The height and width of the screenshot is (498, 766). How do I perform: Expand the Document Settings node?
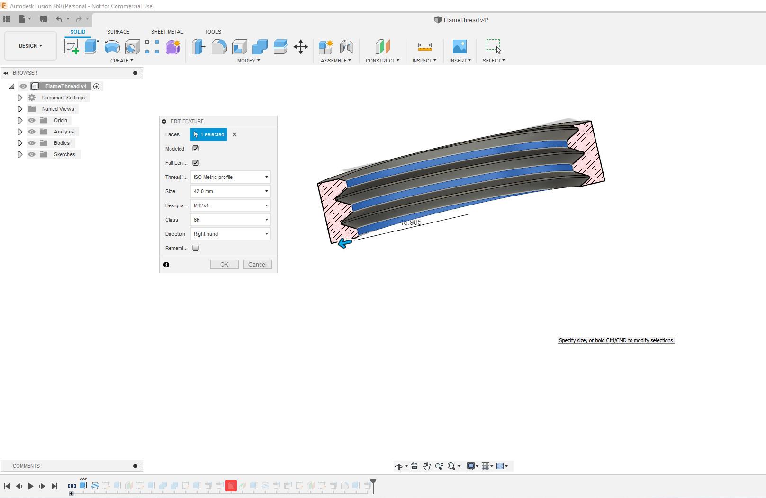click(x=20, y=98)
